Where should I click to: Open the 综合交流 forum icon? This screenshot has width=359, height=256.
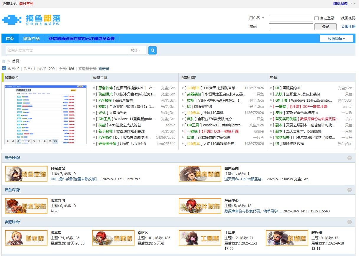(26, 173)
